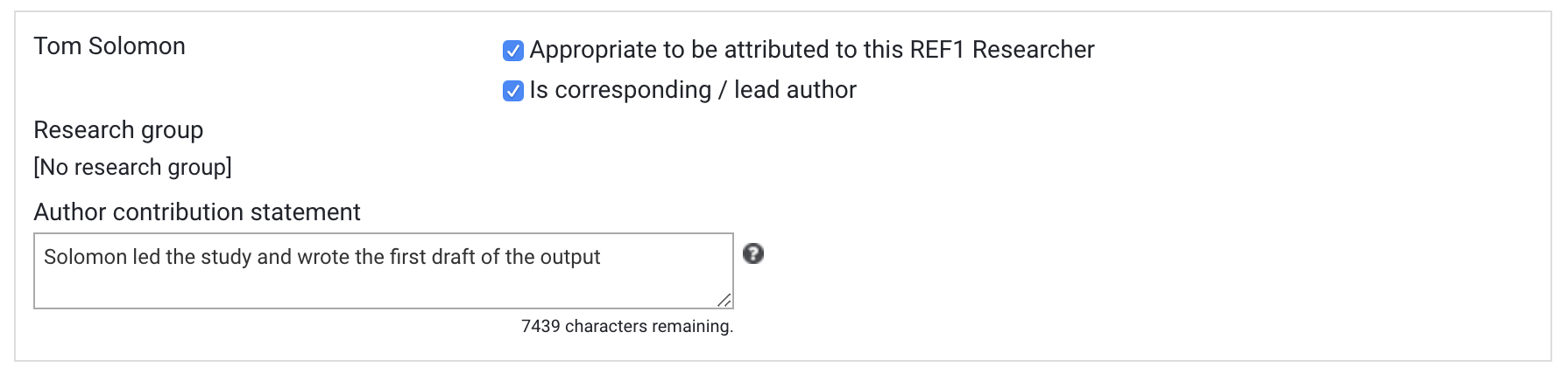Click the "[No research group]" value

(132, 168)
